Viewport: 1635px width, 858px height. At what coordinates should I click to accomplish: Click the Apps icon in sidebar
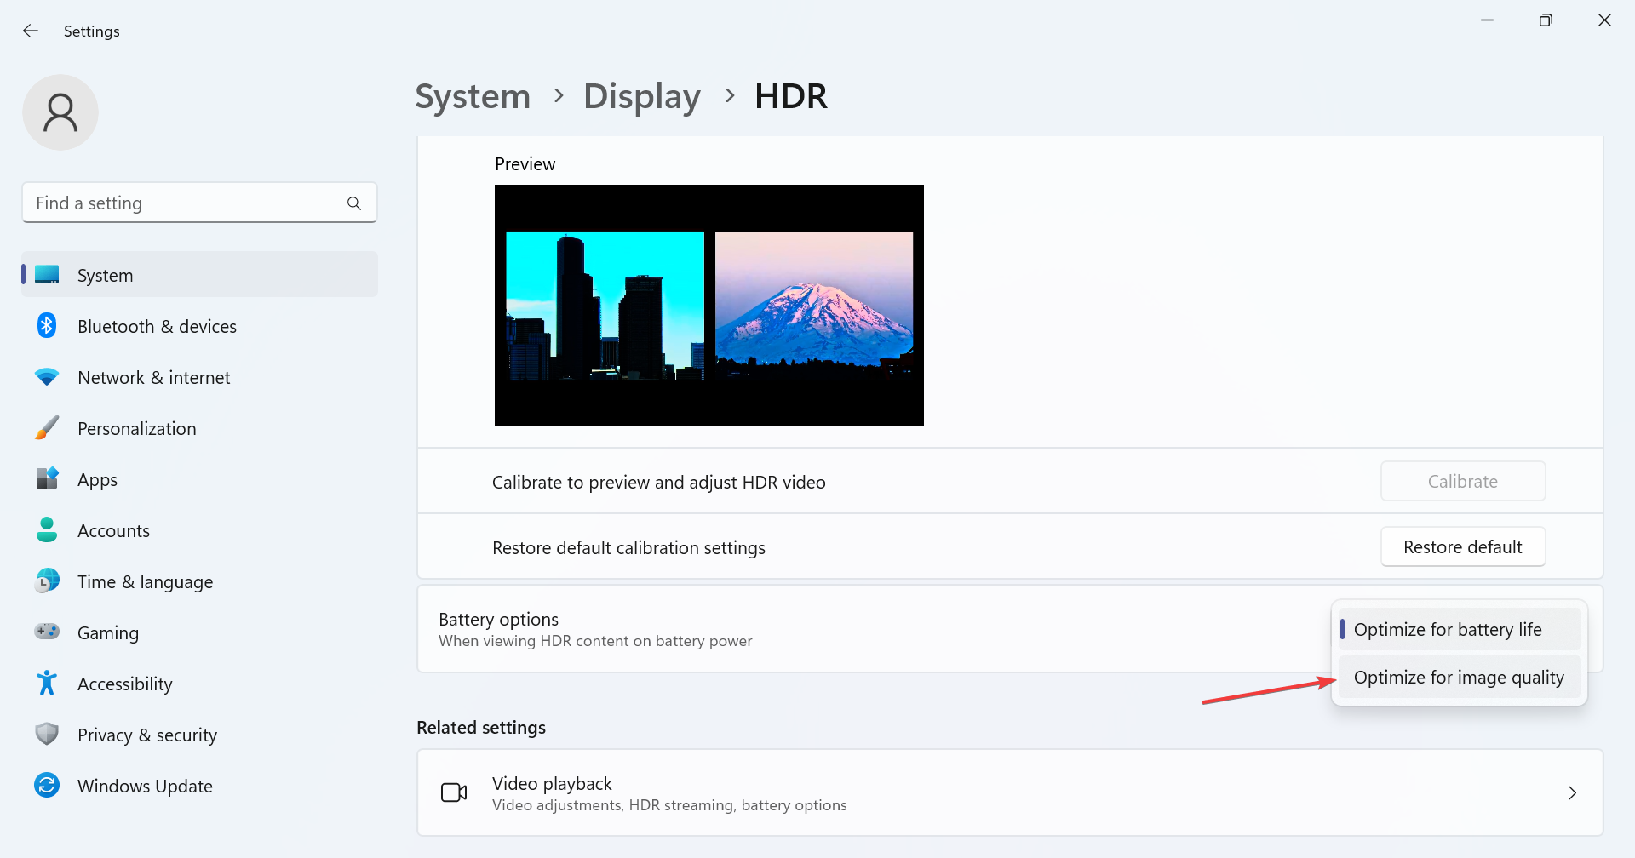tap(47, 478)
